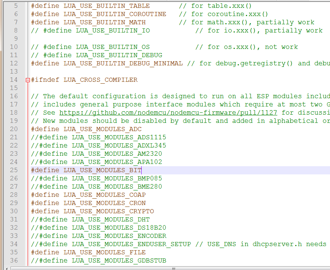Click comment 'includes general purpose interface modules'
The image size is (330, 270).
tap(129, 105)
